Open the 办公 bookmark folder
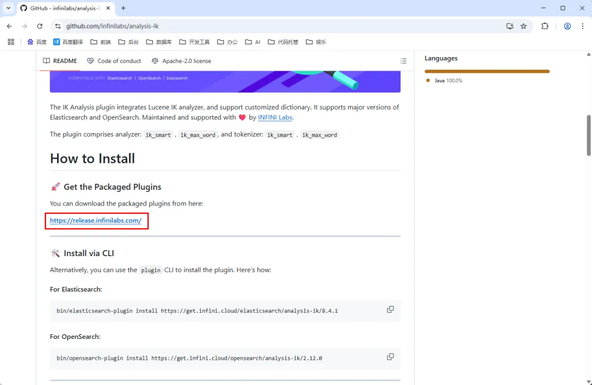Viewport: 592px width, 385px height. coord(227,42)
